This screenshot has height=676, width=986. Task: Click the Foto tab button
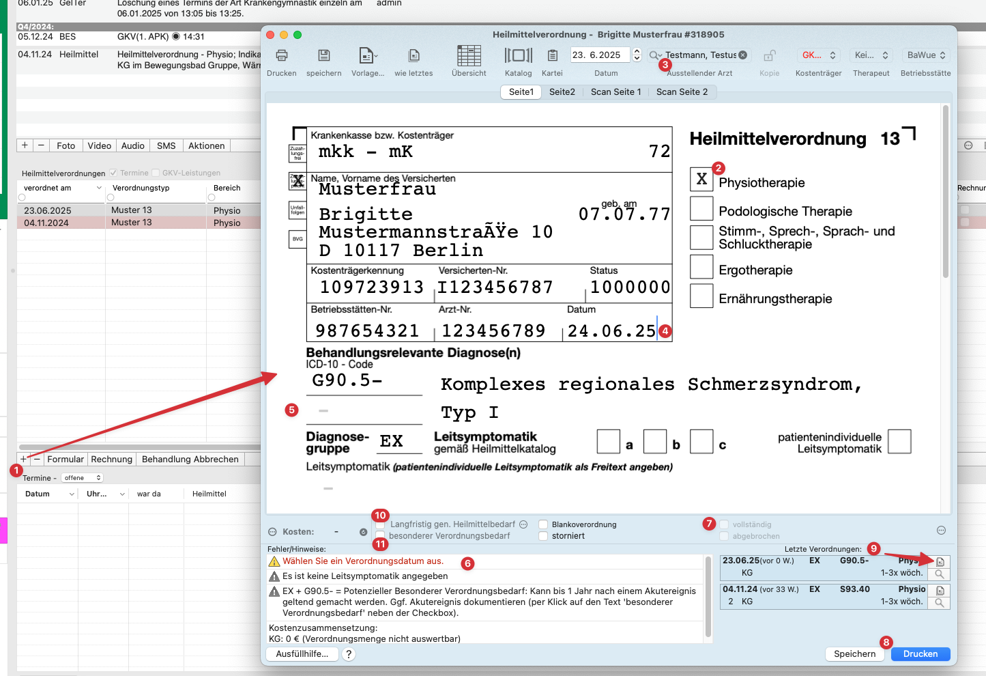pos(66,145)
